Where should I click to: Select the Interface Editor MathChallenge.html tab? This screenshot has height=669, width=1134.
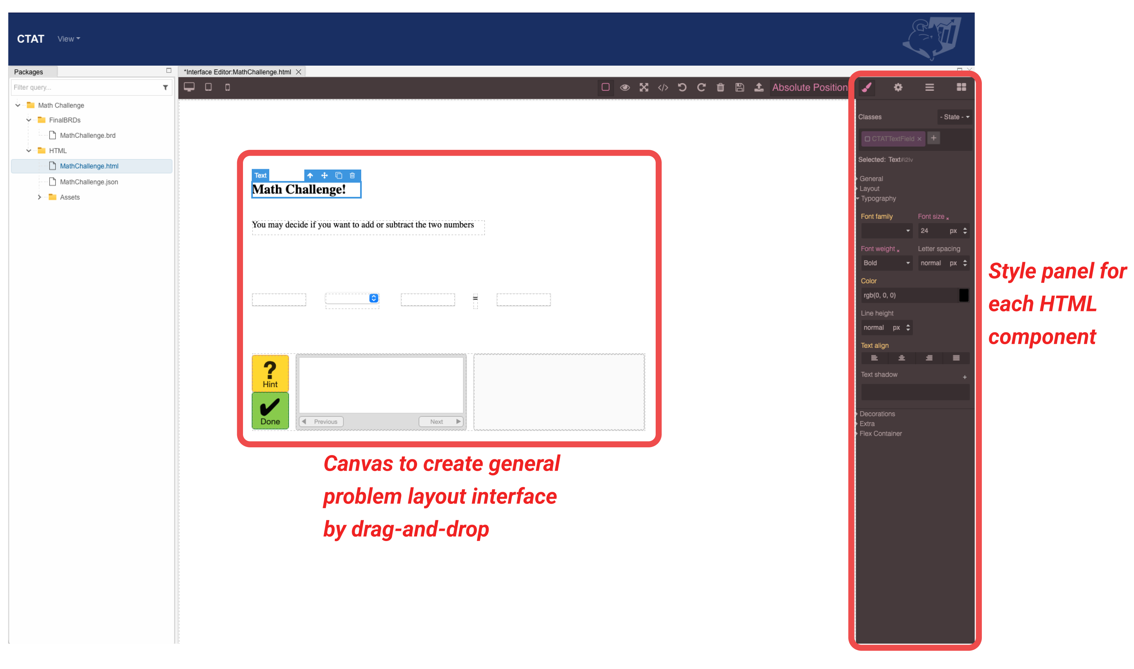pyautogui.click(x=237, y=72)
